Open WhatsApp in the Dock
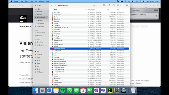Screen dimensions: 169x95 (x=69, y=90)
